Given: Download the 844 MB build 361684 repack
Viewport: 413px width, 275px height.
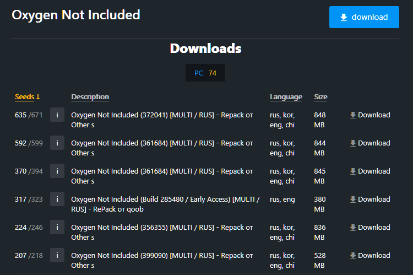Looking at the screenshot, I should pyautogui.click(x=370, y=143).
